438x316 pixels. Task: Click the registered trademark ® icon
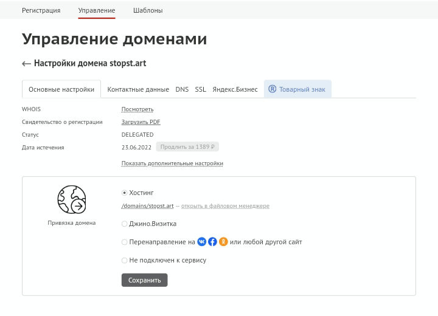pos(272,89)
